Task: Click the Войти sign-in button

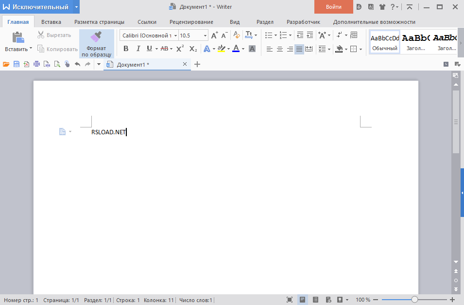Action: [333, 7]
